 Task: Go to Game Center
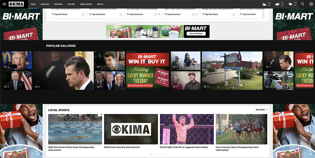[86, 4]
